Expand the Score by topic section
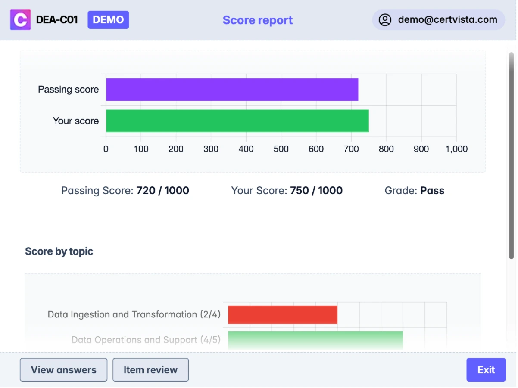The width and height of the screenshot is (518, 388). (59, 251)
